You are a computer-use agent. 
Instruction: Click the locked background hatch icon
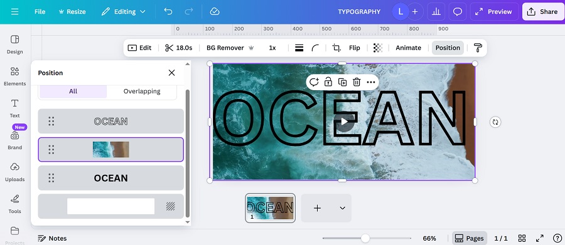[170, 206]
